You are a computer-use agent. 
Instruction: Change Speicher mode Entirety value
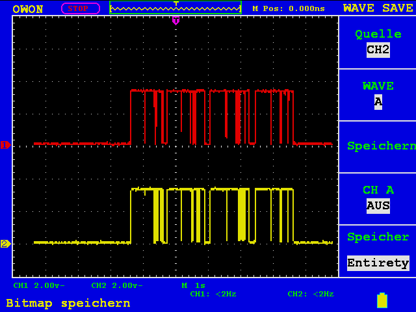[378, 263]
